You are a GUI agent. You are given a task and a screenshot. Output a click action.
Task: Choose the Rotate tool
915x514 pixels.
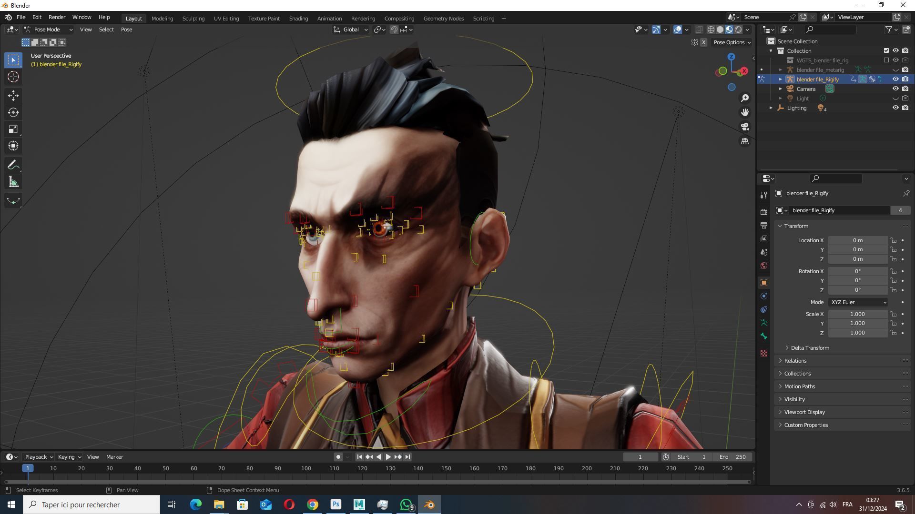pyautogui.click(x=13, y=112)
